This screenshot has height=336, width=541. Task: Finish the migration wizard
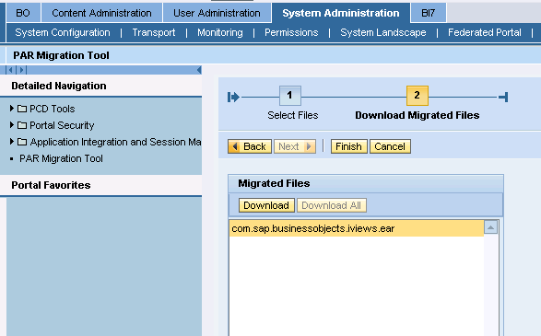pyautogui.click(x=348, y=146)
